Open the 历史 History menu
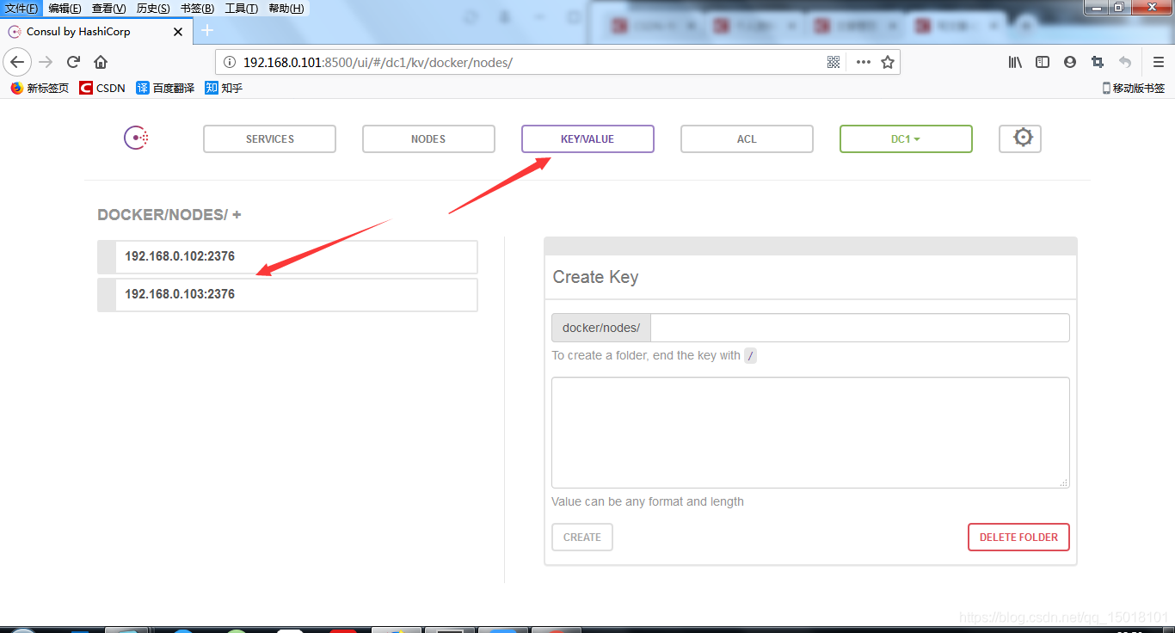 (153, 9)
